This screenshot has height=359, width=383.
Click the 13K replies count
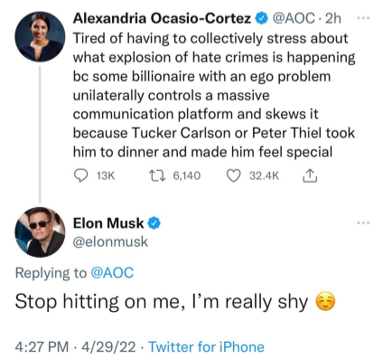[x=106, y=175]
